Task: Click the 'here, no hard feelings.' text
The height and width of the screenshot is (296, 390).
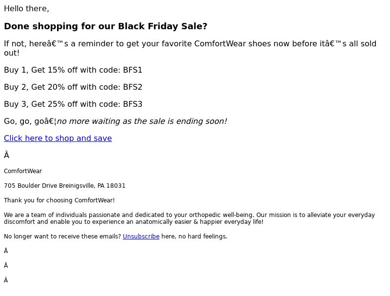Action: [x=194, y=237]
